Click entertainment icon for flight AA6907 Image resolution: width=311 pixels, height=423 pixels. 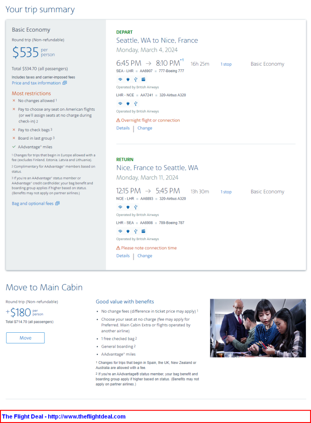click(143, 79)
